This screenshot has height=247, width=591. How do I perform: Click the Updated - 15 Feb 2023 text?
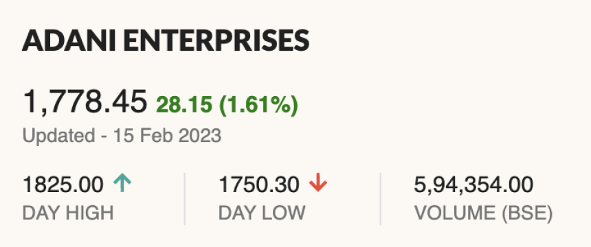(122, 136)
